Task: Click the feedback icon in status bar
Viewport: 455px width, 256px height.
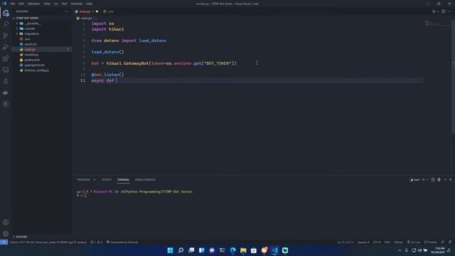Action: pyautogui.click(x=443, y=242)
